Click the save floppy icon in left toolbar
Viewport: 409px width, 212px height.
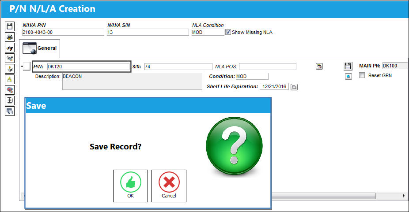[x=10, y=26]
